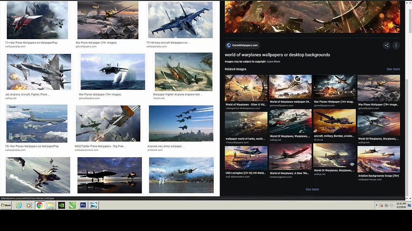The height and width of the screenshot is (231, 412).
Task: Show hidden system tray icons
Action: tap(377, 205)
